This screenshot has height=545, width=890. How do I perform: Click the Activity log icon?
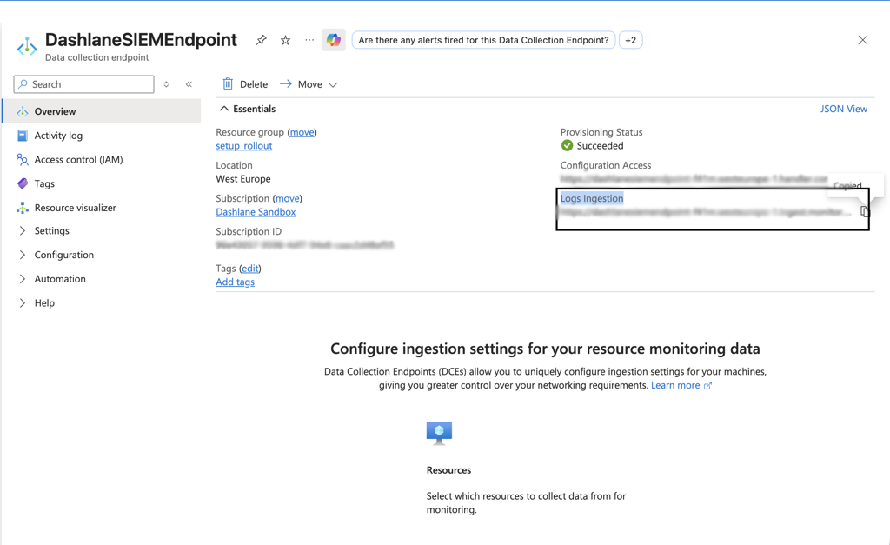[22, 136]
